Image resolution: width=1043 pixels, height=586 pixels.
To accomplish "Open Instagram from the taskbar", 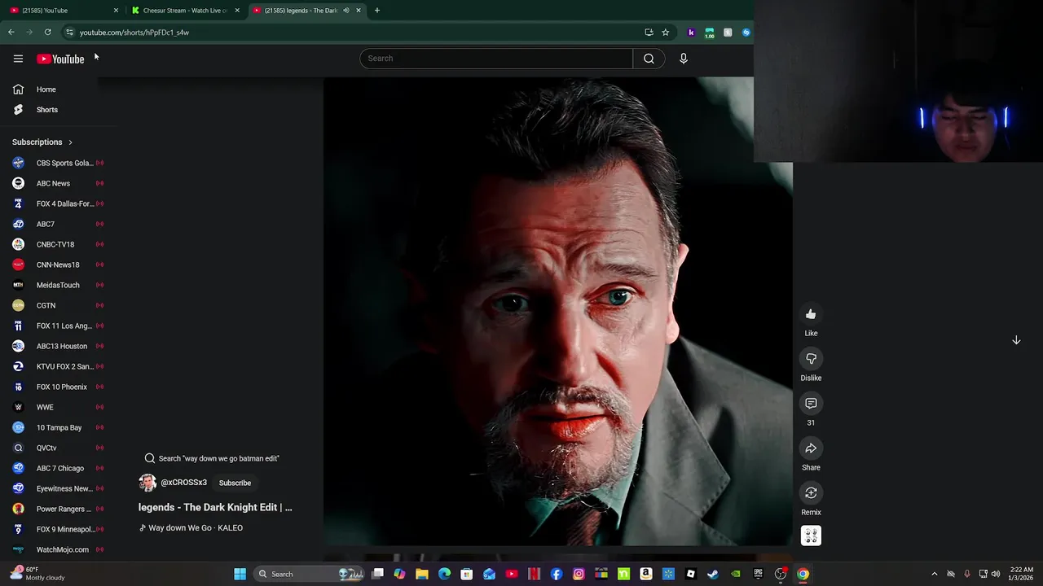I will [x=579, y=574].
